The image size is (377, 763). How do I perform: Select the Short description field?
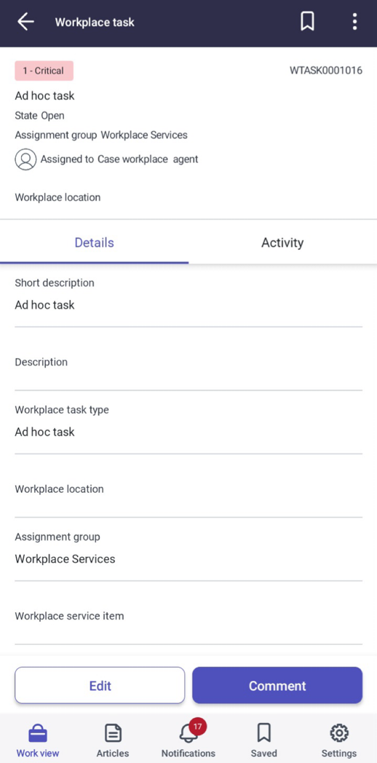coord(188,295)
